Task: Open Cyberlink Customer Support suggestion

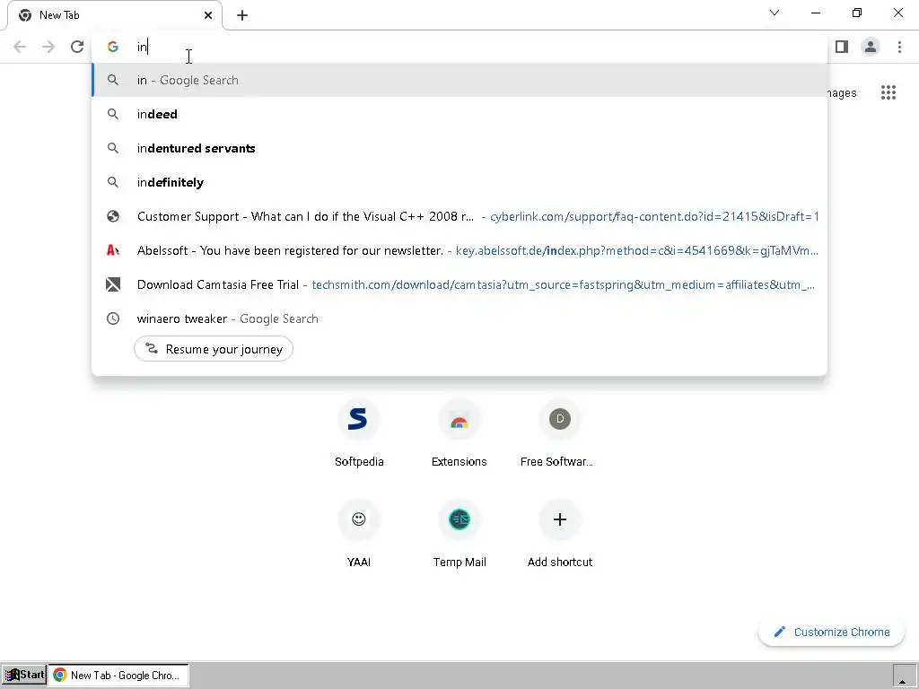Action: click(459, 216)
